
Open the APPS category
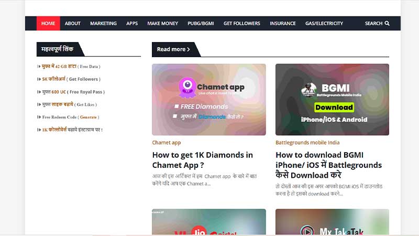tap(132, 23)
